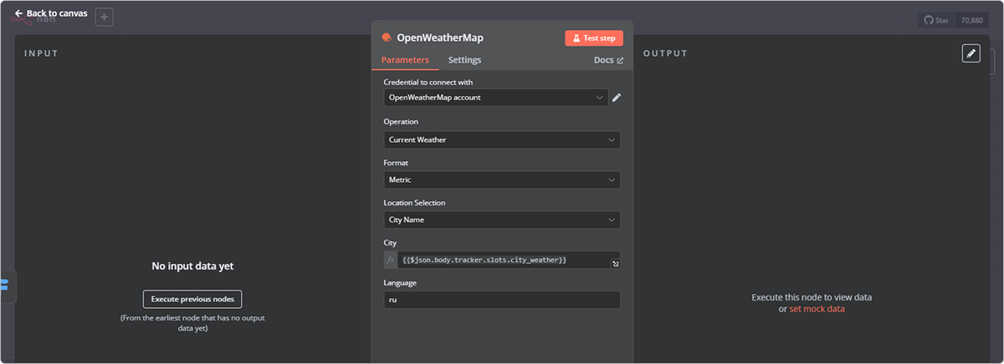Click the No input data yet message
The width and height of the screenshot is (1004, 364).
tap(192, 266)
